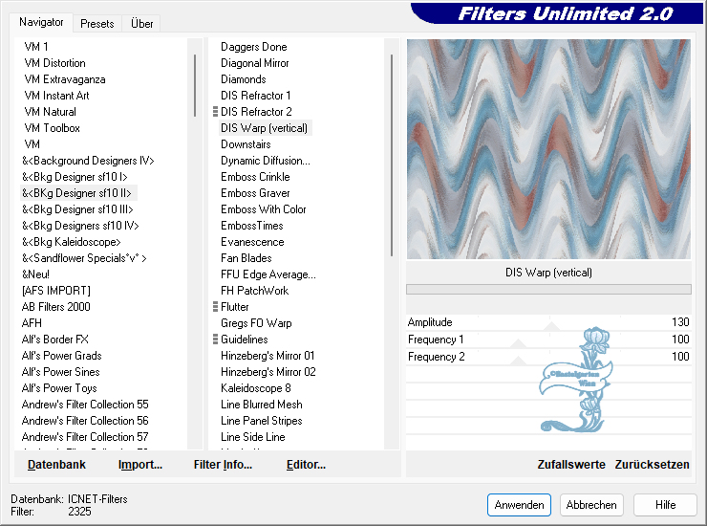Viewport: 707px width, 526px height.
Task: Select Alf's Power Grads category
Action: pyautogui.click(x=61, y=356)
